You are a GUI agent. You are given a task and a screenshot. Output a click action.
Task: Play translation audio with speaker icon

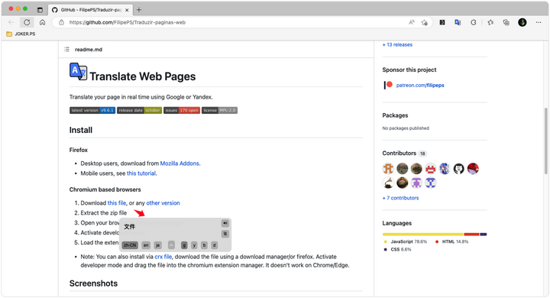point(225,223)
